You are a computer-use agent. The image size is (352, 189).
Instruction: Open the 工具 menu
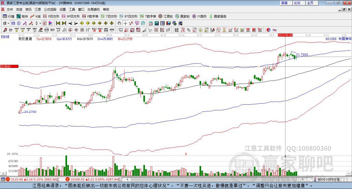pos(72,9)
